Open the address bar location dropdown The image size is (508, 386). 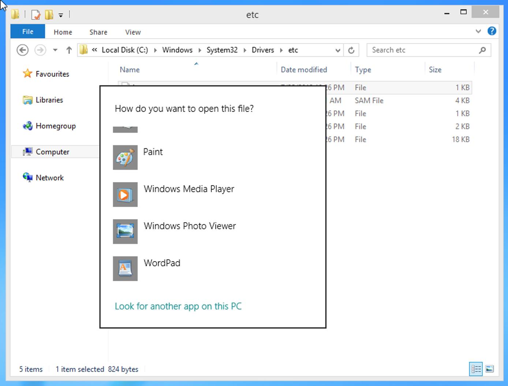(337, 50)
